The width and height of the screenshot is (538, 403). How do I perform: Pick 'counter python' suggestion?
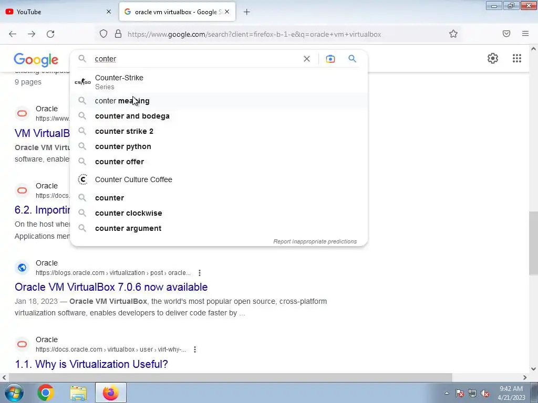tap(219, 146)
